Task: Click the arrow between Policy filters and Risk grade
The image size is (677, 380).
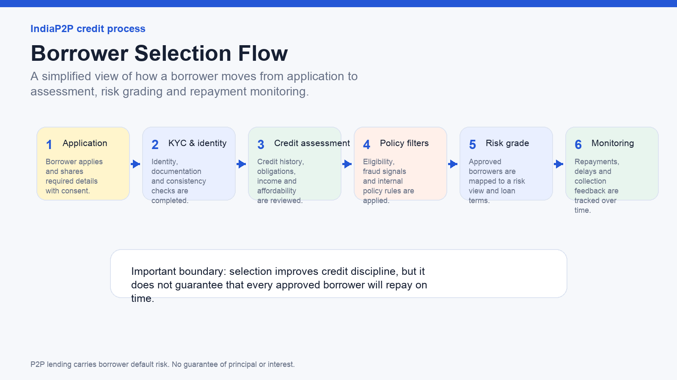Action: point(453,164)
